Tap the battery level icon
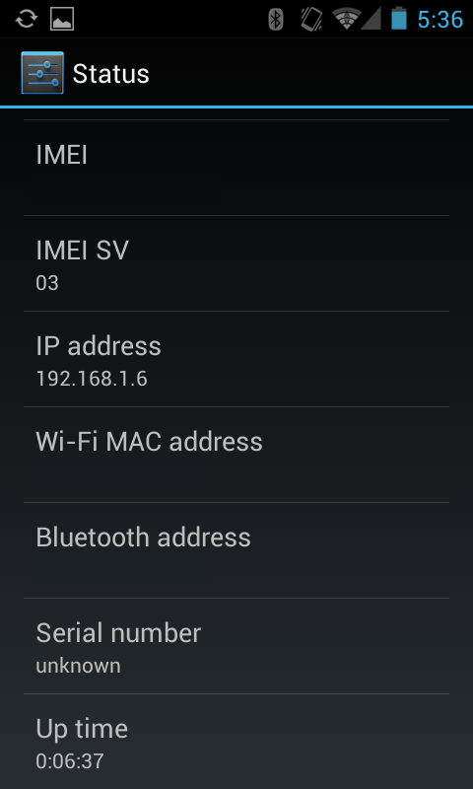The height and width of the screenshot is (789, 473). [x=399, y=18]
